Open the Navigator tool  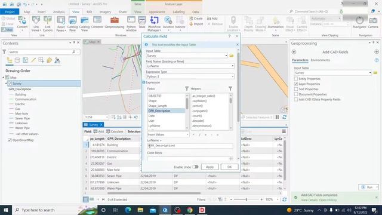point(359,23)
